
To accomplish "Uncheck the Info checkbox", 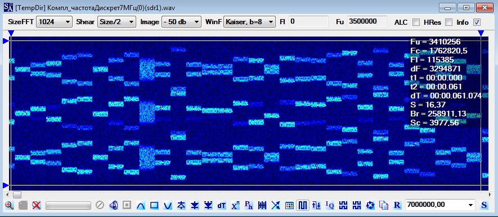I will (x=477, y=22).
